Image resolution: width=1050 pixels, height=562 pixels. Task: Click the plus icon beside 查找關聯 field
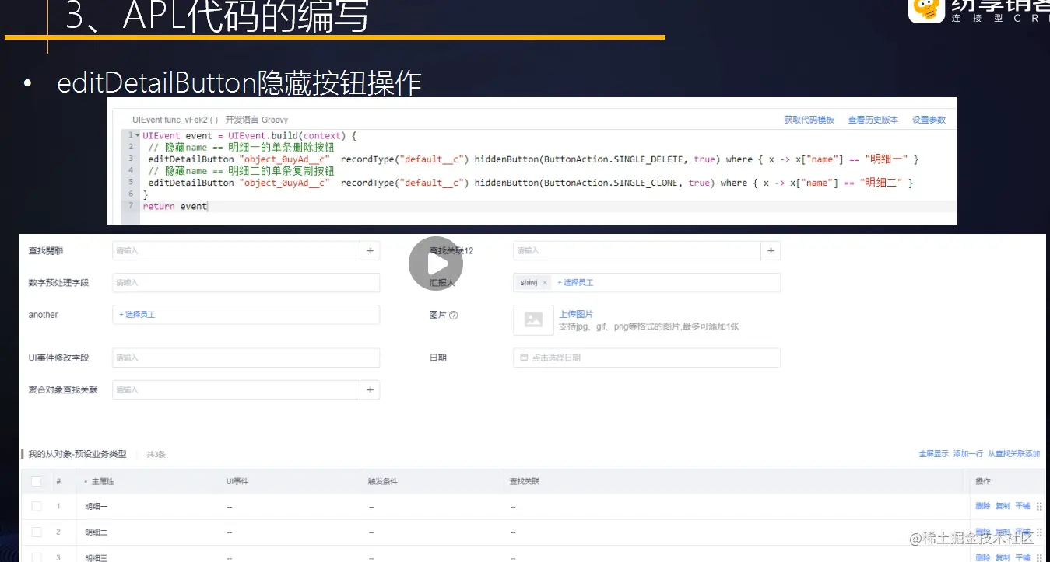coord(370,250)
